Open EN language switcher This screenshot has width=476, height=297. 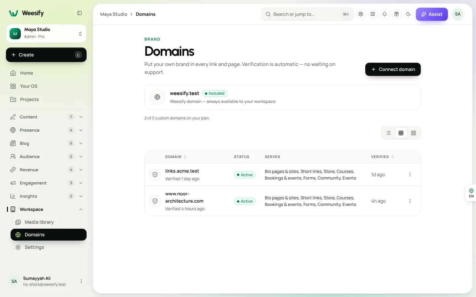click(471, 193)
